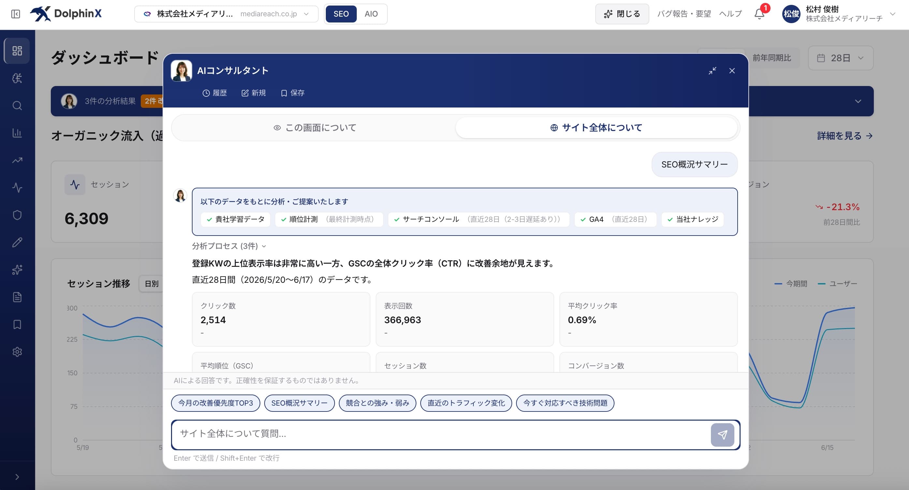
Task: Click the 表示回数 366,963 metric card
Action: (x=464, y=319)
